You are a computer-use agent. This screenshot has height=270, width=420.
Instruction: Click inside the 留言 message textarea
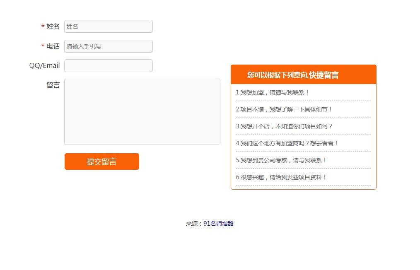tap(142, 112)
